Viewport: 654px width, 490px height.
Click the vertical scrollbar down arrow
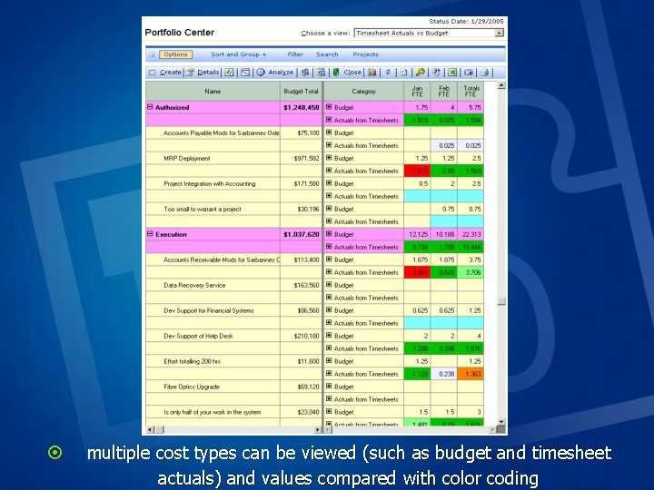(x=501, y=422)
